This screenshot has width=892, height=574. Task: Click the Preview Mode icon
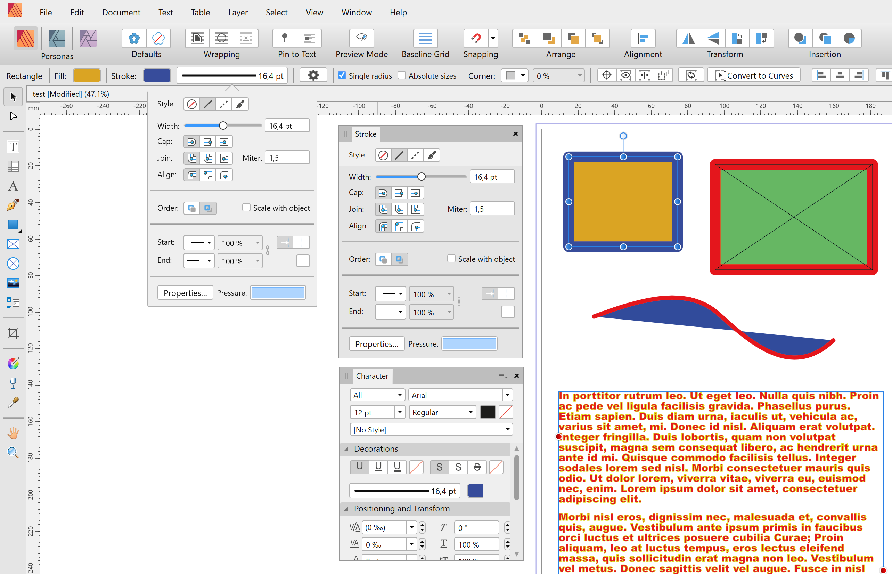pyautogui.click(x=361, y=38)
